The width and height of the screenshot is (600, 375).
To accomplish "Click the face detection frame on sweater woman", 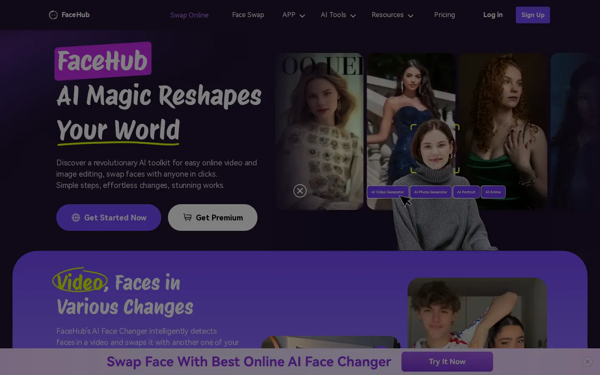I will 435,149.
